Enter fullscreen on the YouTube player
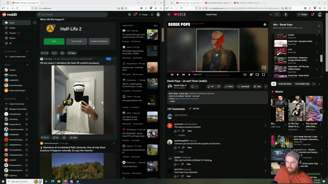Viewport: 328px width, 184px height. click(263, 75)
